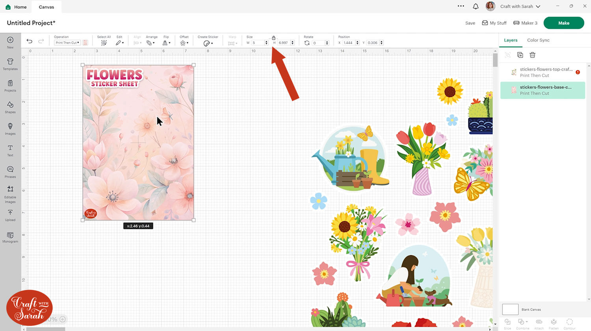This screenshot has height=331, width=591.
Task: Expand the Create Sticker dropdown
Action: coord(208,43)
